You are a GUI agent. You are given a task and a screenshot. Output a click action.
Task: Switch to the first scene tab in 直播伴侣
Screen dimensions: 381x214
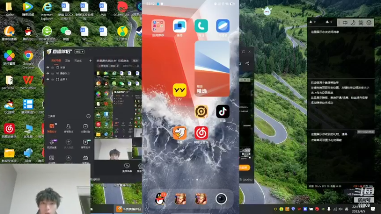(56, 61)
